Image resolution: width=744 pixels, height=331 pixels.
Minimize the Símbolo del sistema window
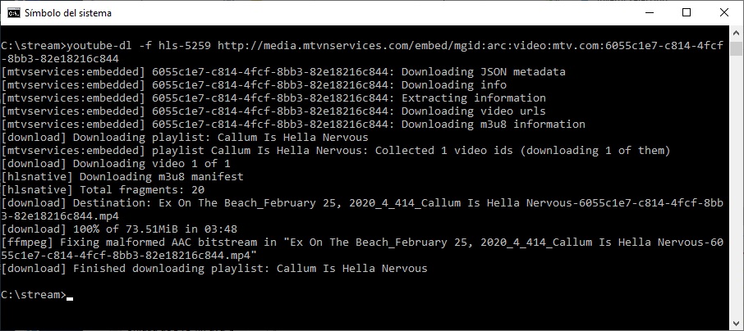point(649,13)
